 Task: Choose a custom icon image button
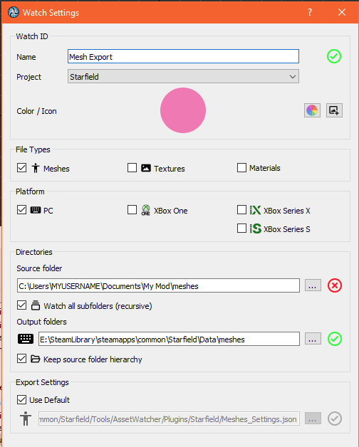pyautogui.click(x=334, y=110)
